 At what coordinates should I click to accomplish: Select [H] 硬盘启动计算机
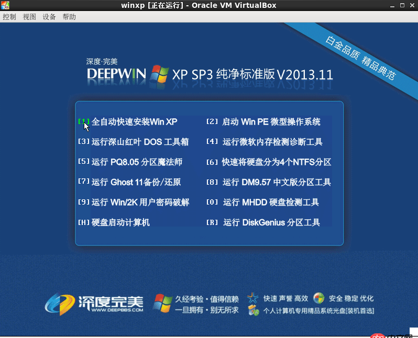(x=114, y=222)
